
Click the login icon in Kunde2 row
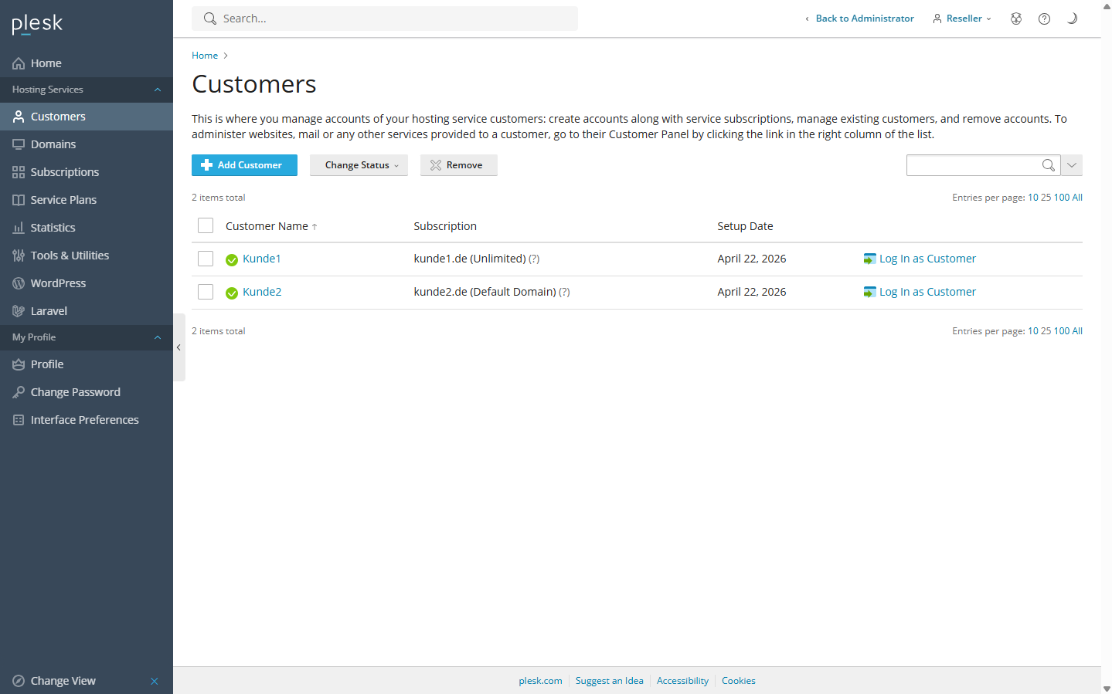tap(869, 292)
